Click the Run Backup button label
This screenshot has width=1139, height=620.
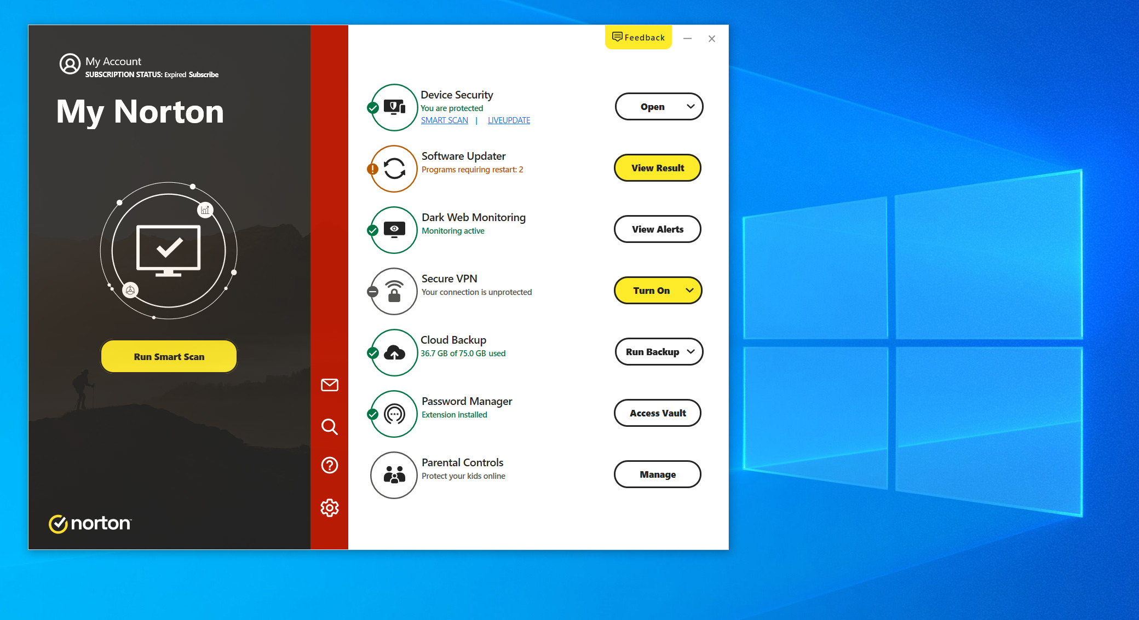tap(652, 352)
